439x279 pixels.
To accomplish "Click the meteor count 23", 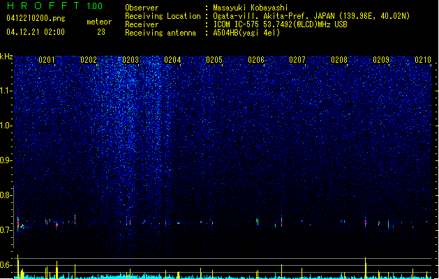I will (101, 32).
